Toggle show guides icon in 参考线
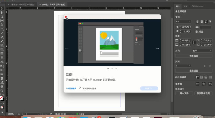This screenshot has height=118, width=215. click(x=197, y=84)
